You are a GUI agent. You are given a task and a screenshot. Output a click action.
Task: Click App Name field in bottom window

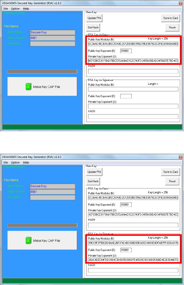[53, 186]
